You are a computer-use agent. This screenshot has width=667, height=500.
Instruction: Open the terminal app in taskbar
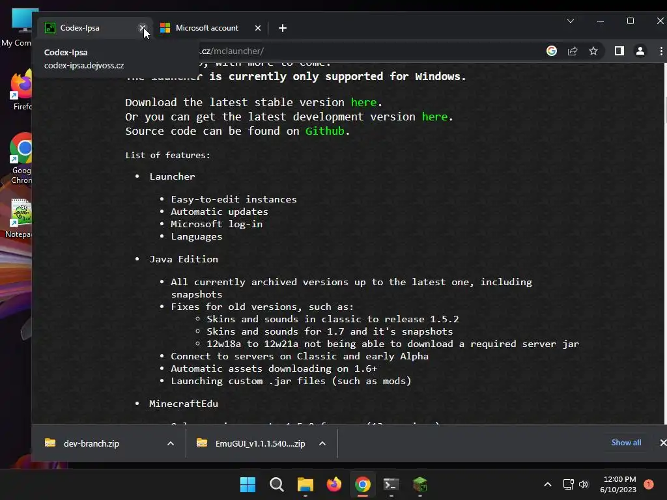click(x=391, y=484)
